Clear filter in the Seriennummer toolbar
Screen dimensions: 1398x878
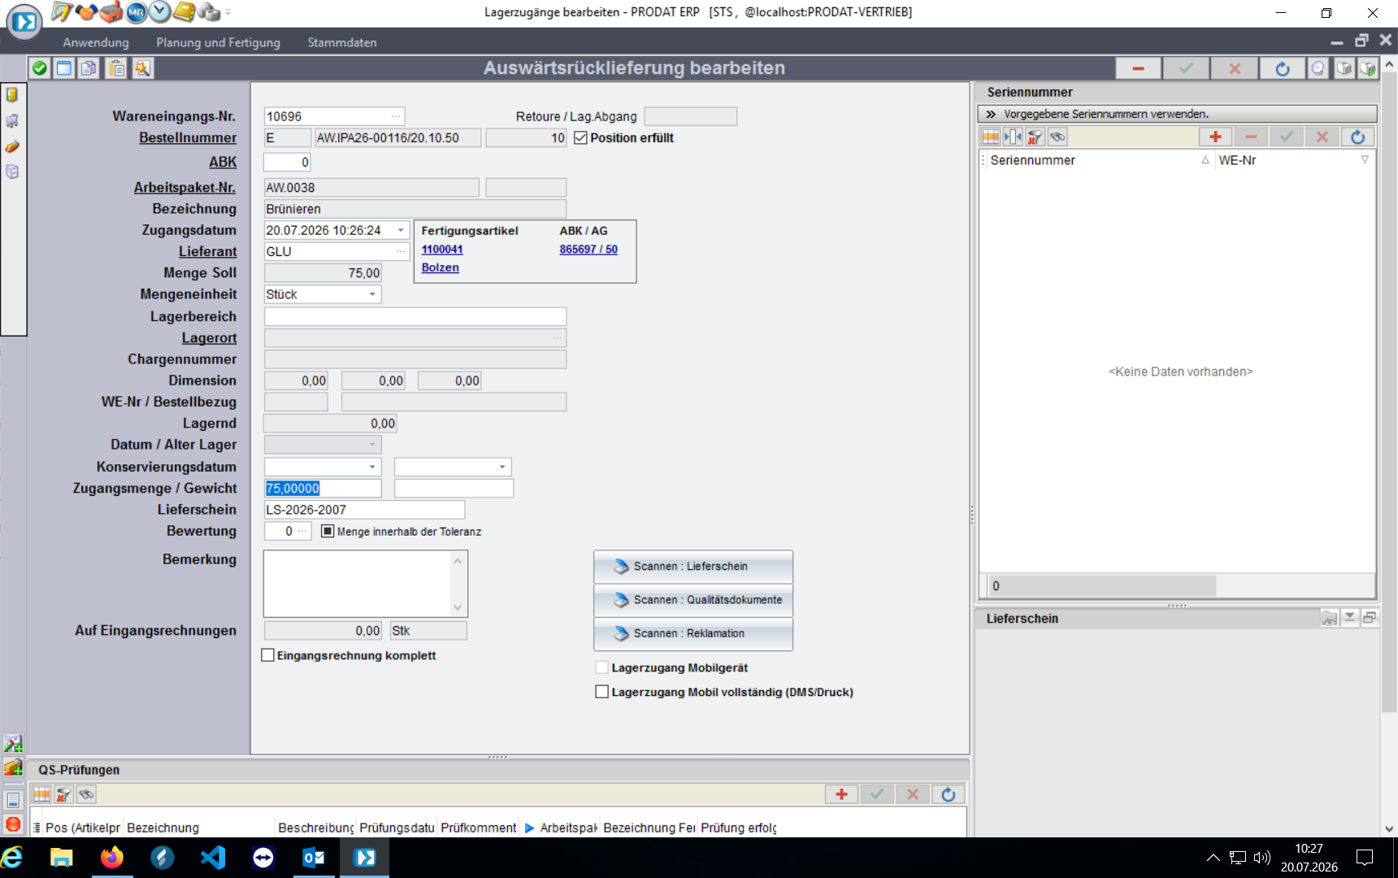click(x=1035, y=137)
